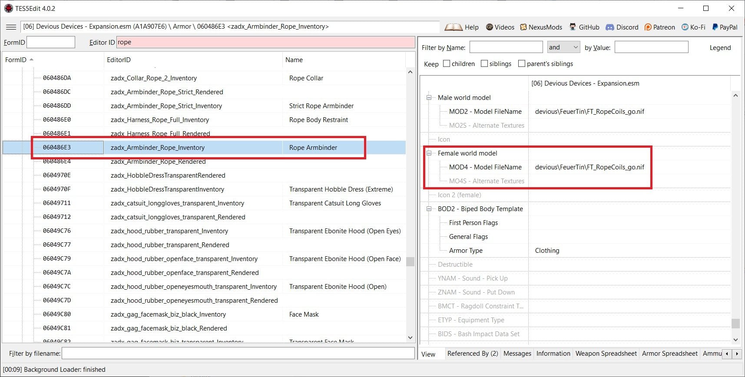
Task: Open the GitHub link
Action: pyautogui.click(x=584, y=27)
